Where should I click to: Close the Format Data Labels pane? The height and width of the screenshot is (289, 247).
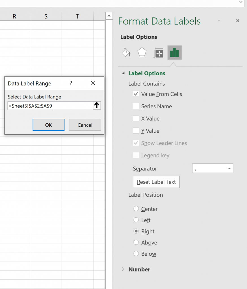click(x=238, y=21)
